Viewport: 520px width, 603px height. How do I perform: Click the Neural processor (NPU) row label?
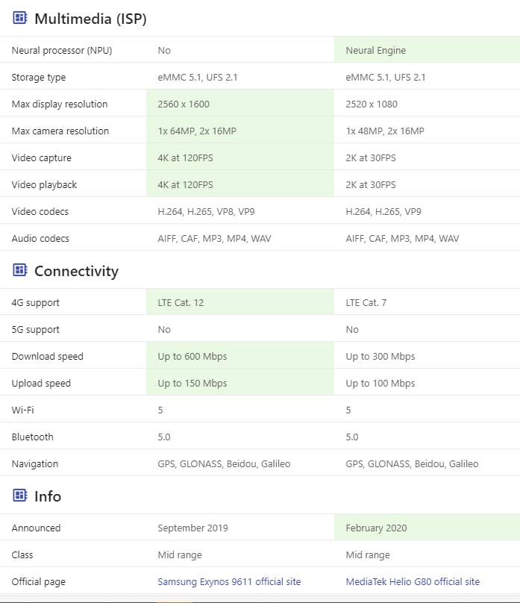coord(61,51)
